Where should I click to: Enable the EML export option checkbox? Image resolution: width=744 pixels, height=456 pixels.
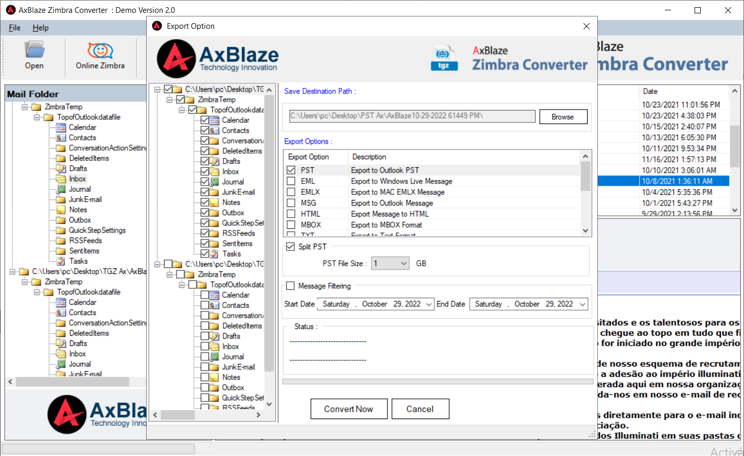(291, 181)
